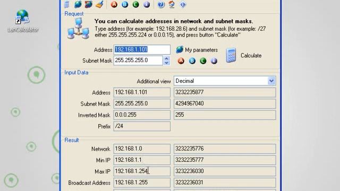Click the Calculate button label

[x=251, y=55]
